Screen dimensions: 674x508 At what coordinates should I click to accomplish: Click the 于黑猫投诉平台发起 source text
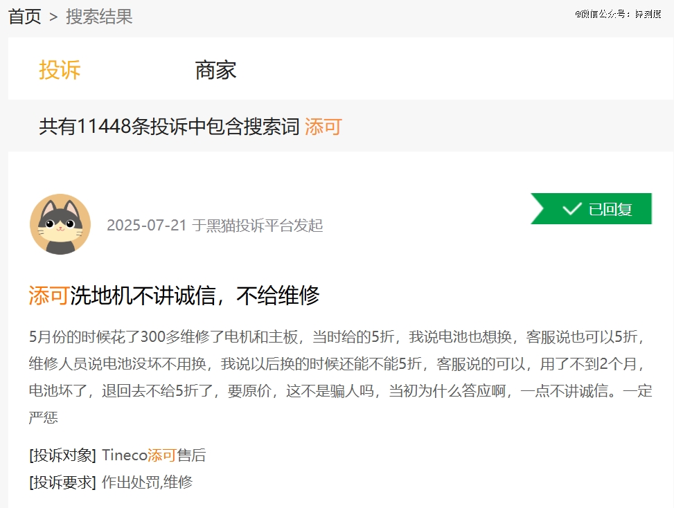[257, 226]
